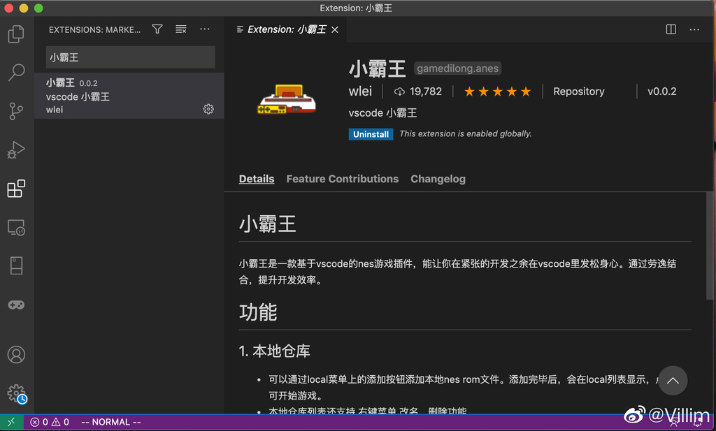Click the scroll-to-top round button
Viewport: 716px width, 431px height.
pyautogui.click(x=673, y=381)
